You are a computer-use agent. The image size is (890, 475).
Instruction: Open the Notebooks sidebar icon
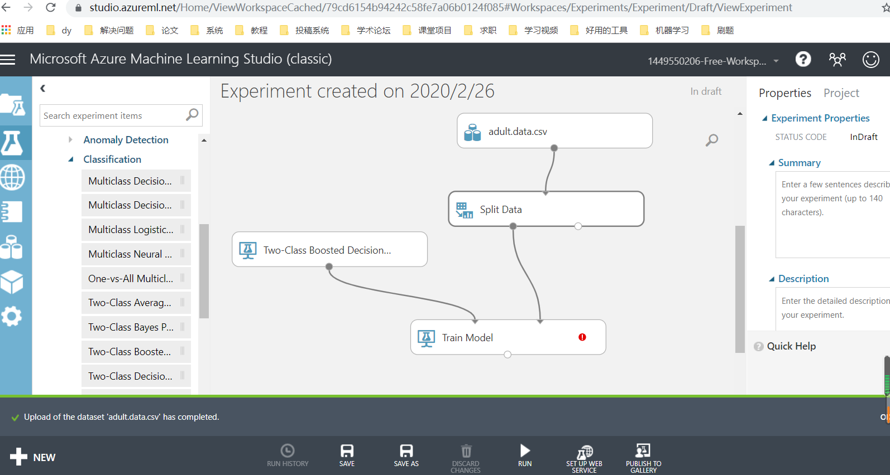click(12, 212)
